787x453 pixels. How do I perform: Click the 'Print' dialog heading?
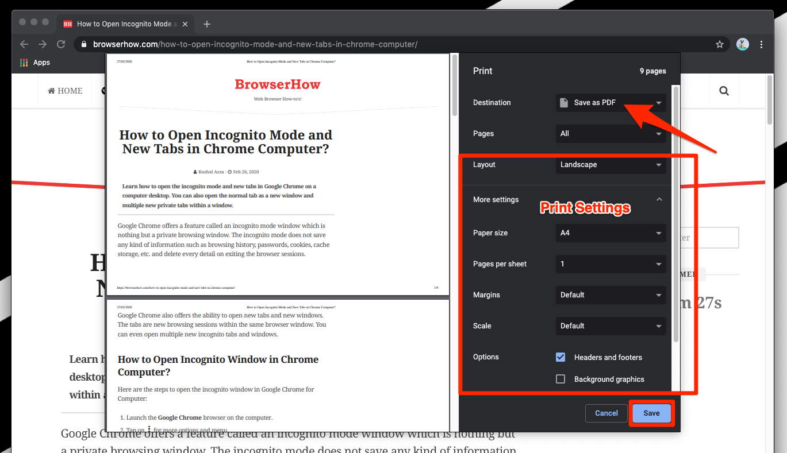coord(483,71)
